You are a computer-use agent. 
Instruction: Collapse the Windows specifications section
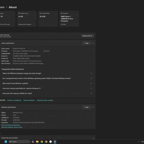coord(93,107)
